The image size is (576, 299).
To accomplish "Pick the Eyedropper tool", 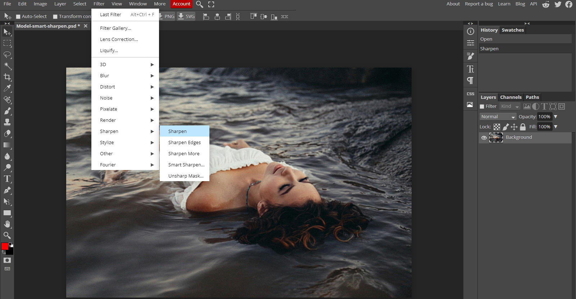I will coord(7,88).
